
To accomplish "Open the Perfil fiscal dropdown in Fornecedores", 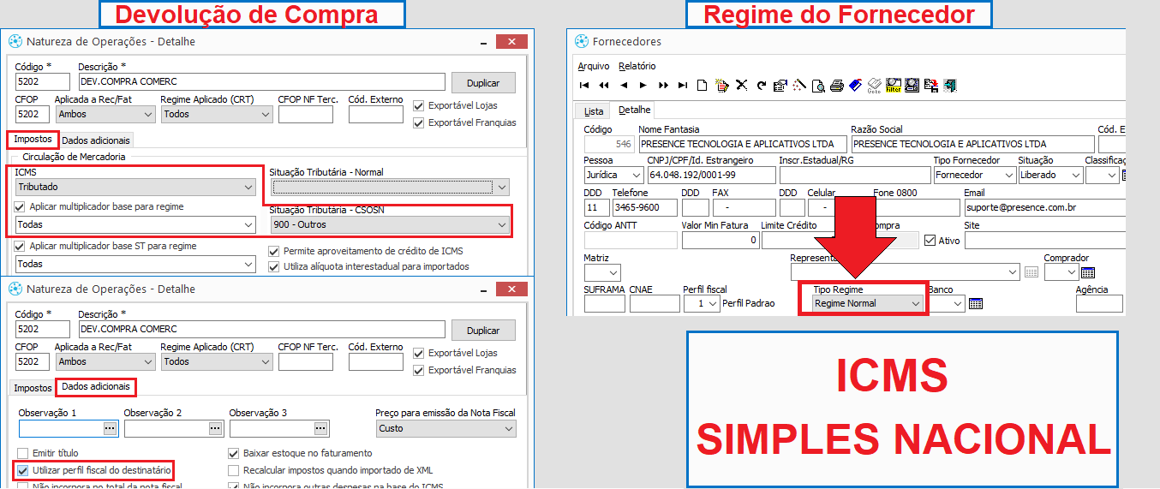I will tap(701, 303).
